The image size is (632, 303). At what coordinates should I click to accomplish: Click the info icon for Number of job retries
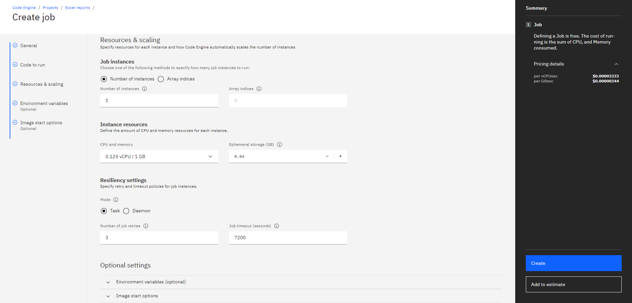(146, 226)
